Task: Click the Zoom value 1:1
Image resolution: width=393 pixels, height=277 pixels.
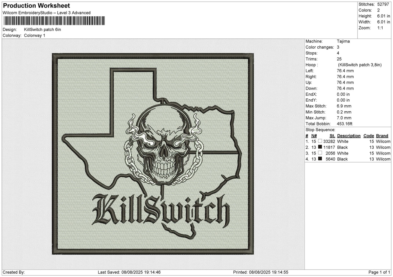Action: [380, 28]
